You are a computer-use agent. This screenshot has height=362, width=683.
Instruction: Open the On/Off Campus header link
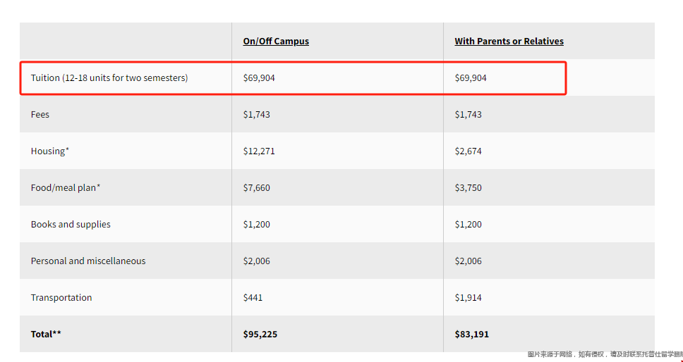pyautogui.click(x=276, y=42)
